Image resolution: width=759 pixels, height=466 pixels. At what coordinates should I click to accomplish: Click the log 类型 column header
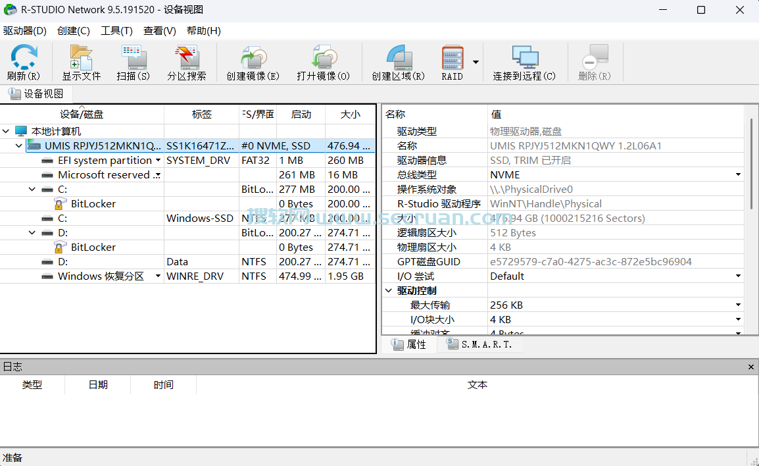(x=32, y=385)
